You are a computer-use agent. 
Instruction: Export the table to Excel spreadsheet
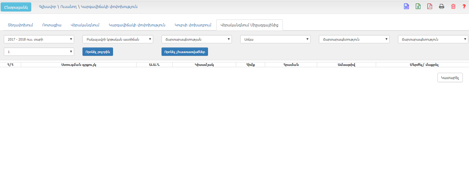coord(418,7)
